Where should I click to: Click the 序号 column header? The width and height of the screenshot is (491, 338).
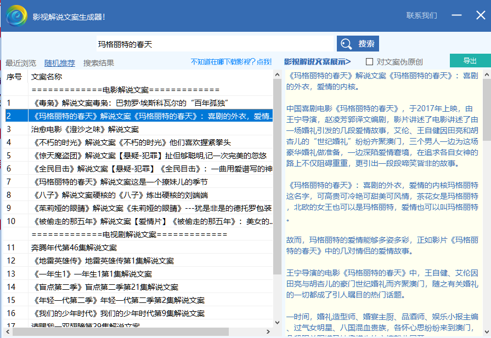[x=15, y=77]
